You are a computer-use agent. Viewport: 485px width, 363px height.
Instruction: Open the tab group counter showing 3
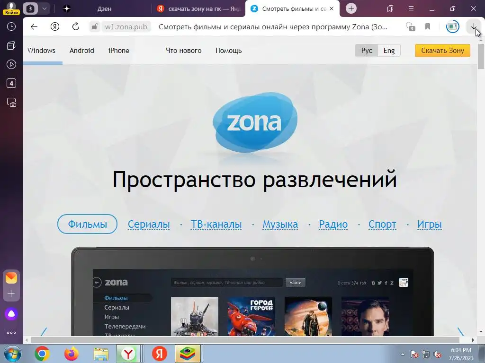(30, 9)
